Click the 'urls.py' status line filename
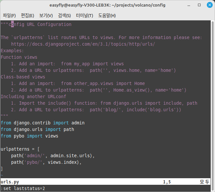 pos(10,182)
